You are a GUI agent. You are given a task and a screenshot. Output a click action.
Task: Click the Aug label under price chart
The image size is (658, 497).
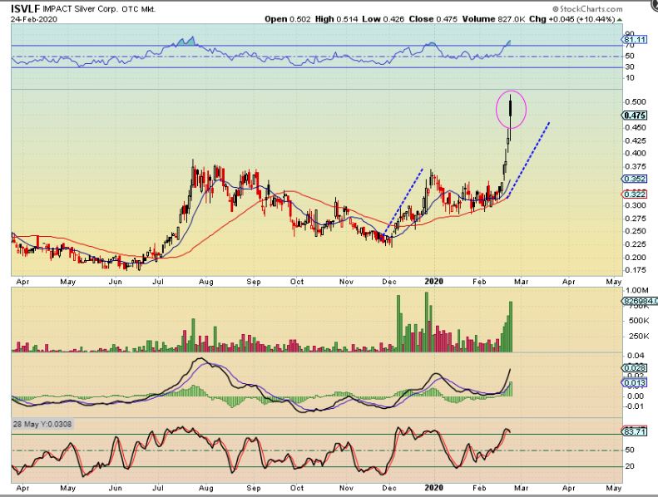tap(206, 282)
